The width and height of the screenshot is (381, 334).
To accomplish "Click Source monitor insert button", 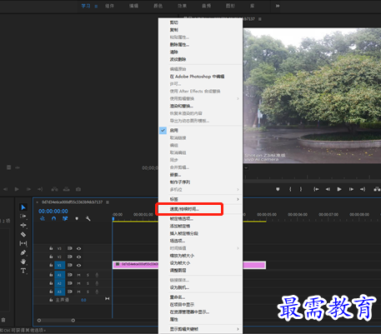I will (54, 189).
